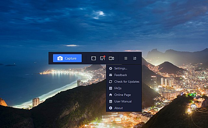
Task: Click the book icon for User Manual
Action: pyautogui.click(x=110, y=101)
